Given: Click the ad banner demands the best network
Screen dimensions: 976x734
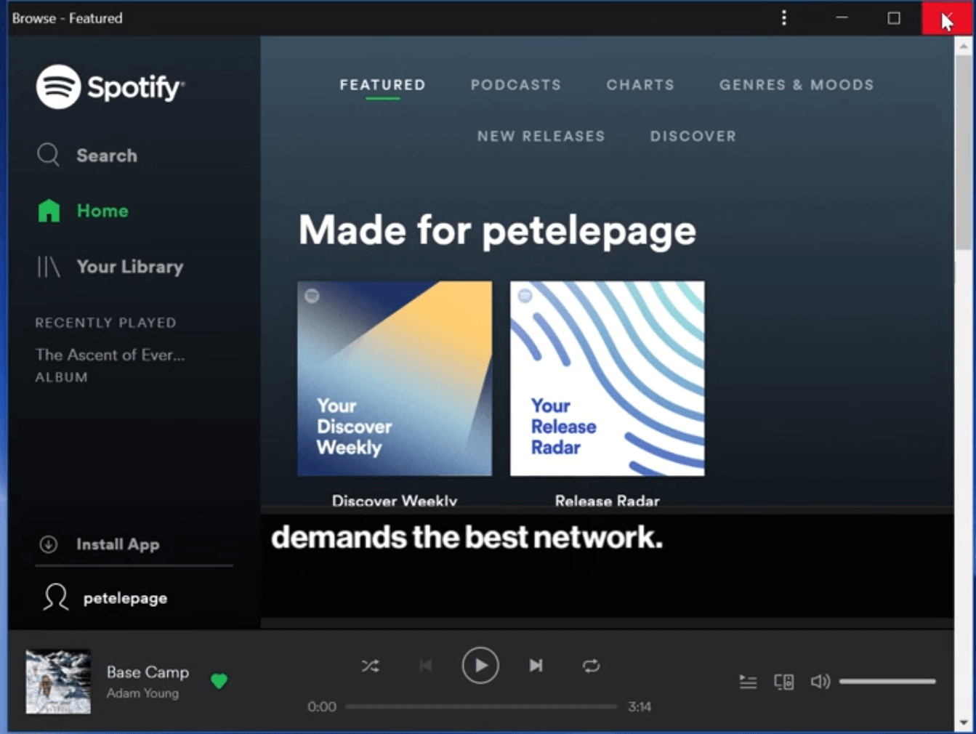Looking at the screenshot, I should 607,565.
